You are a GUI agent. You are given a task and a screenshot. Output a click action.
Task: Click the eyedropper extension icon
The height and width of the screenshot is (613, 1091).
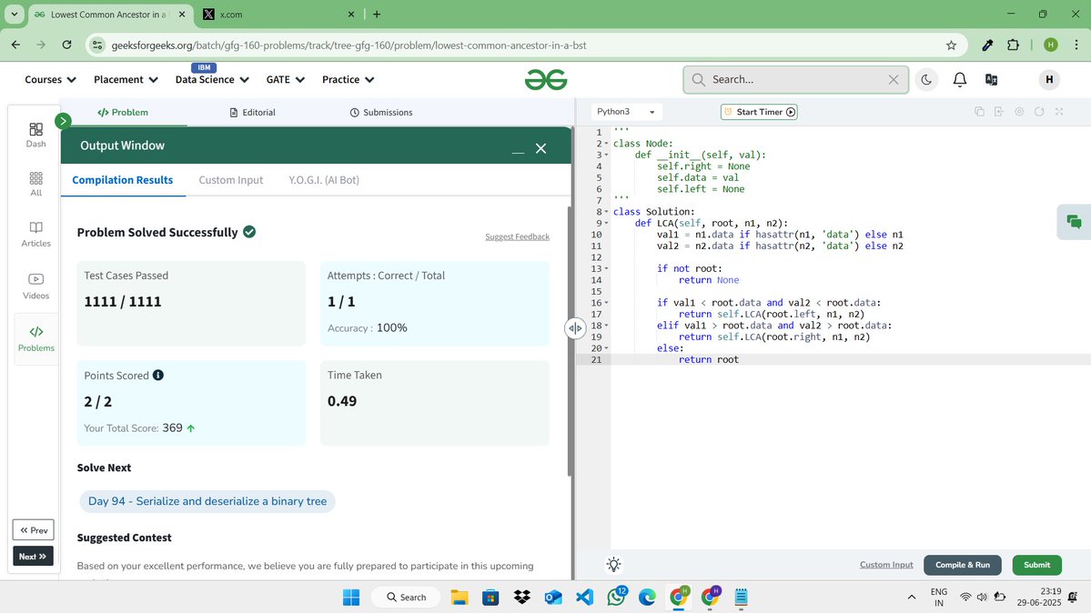(x=987, y=45)
